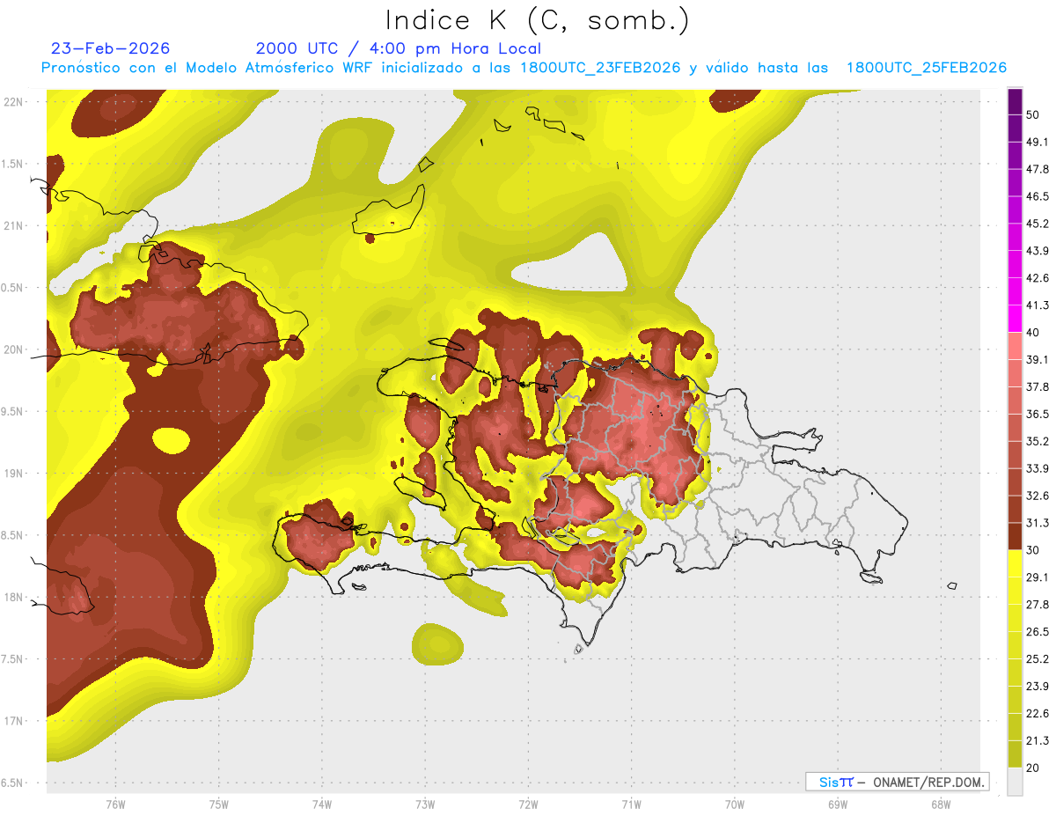Viewport: 1056px width, 816px height.
Task: Click the legend value "33.9"
Action: (1038, 468)
